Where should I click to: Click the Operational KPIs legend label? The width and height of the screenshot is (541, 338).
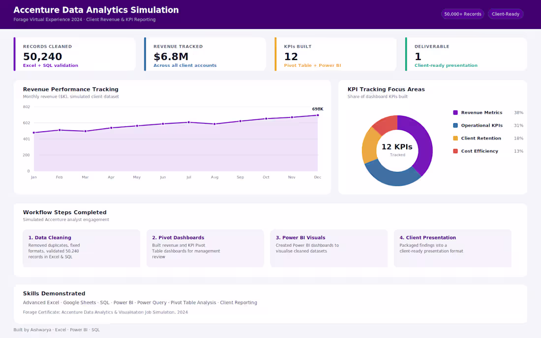[481, 125]
